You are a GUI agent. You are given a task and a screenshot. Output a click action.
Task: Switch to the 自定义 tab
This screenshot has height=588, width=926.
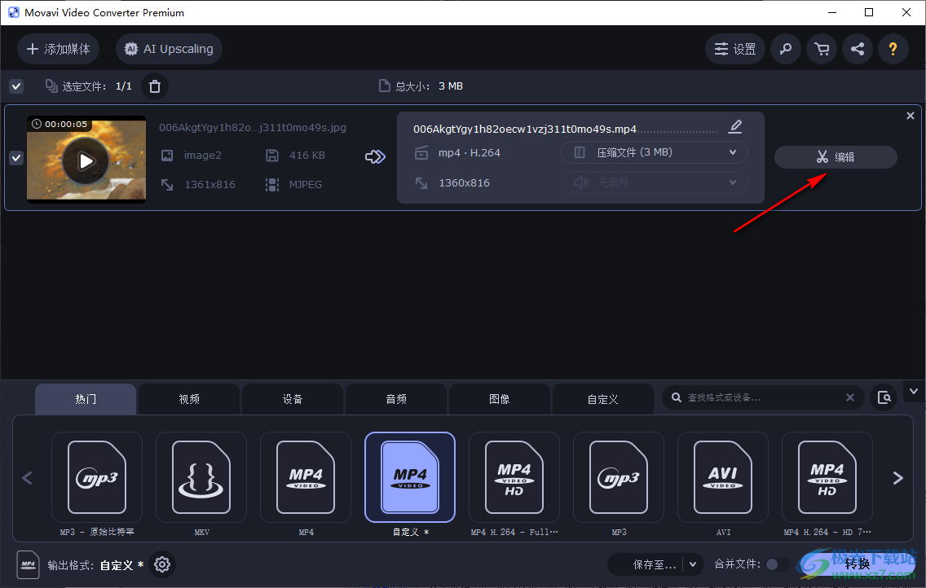click(x=603, y=399)
